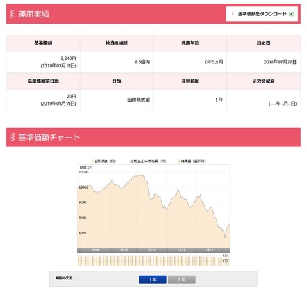Click the 18/10 marker on the chart timeline

(x=152, y=250)
